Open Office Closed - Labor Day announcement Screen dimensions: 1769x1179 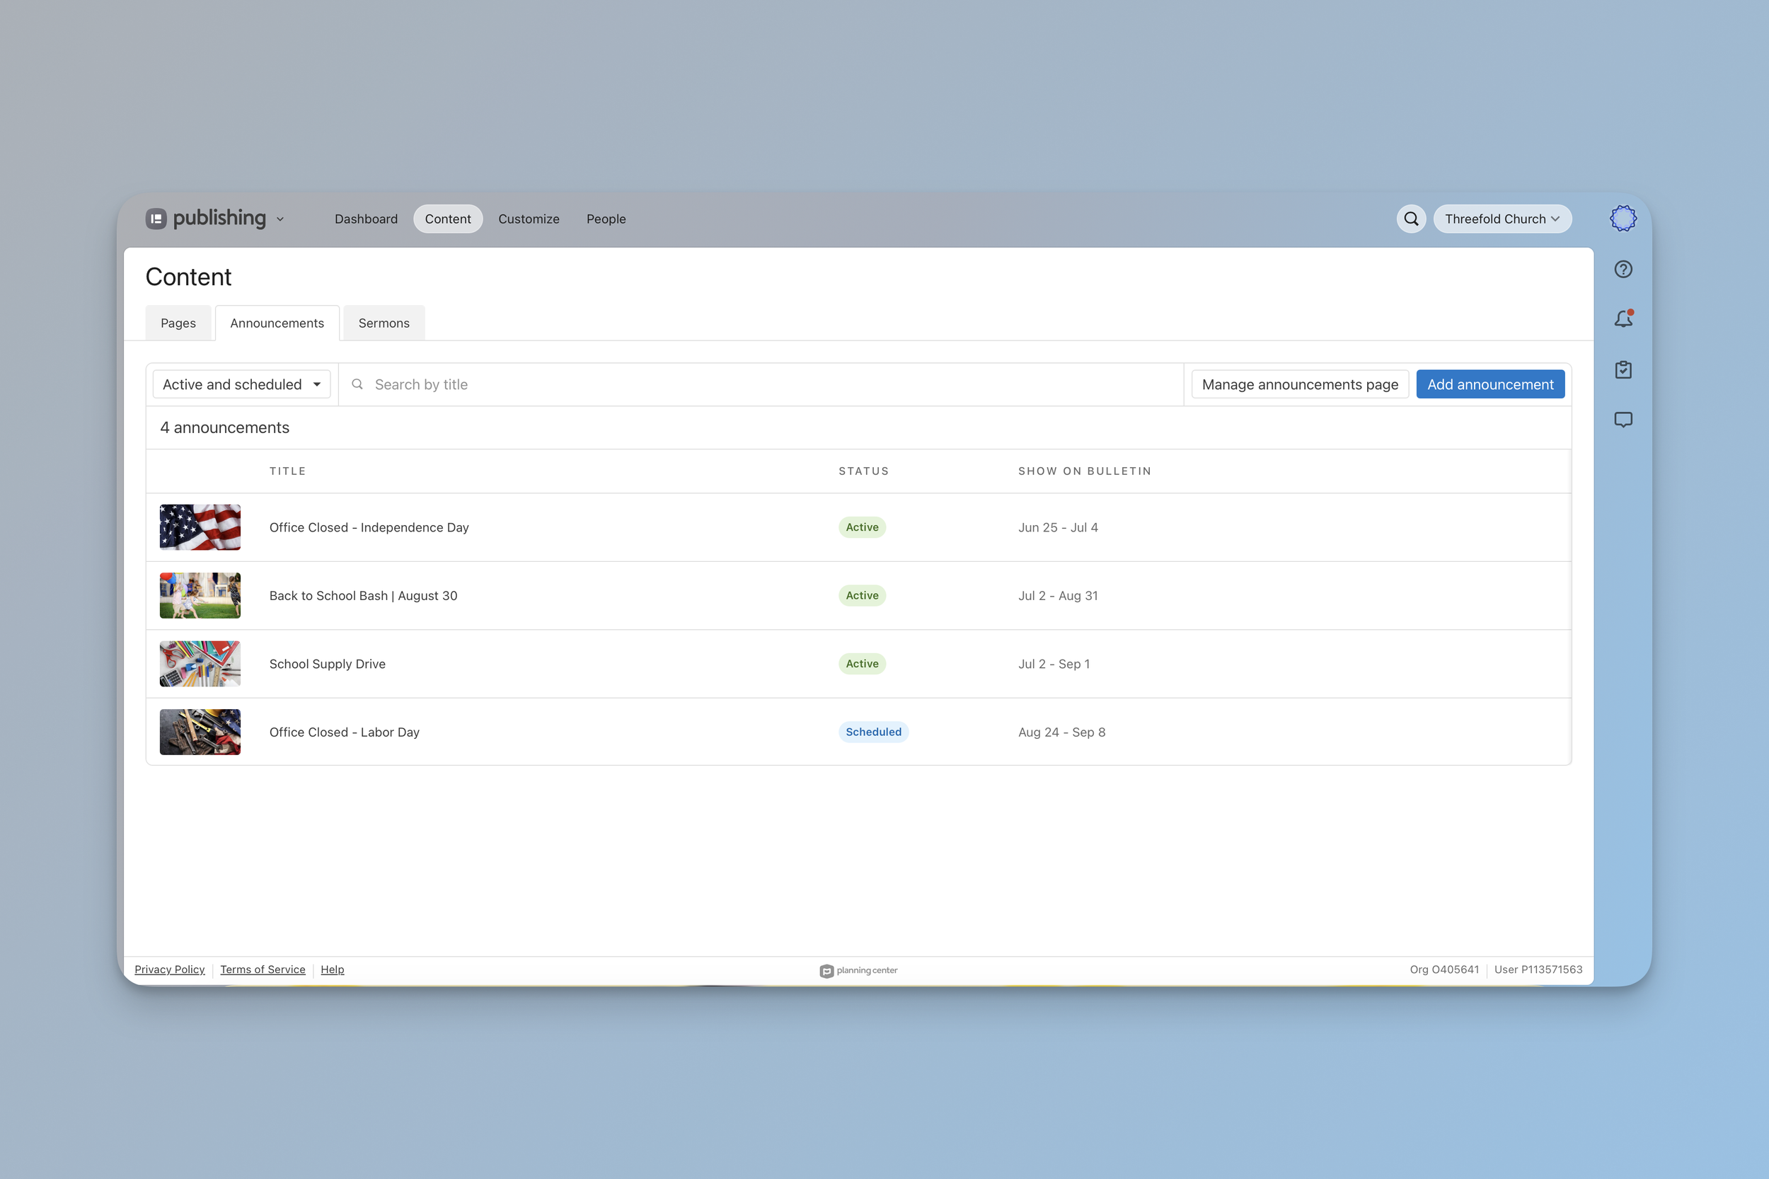pos(345,732)
